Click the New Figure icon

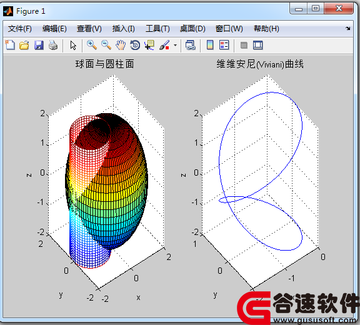coord(10,45)
